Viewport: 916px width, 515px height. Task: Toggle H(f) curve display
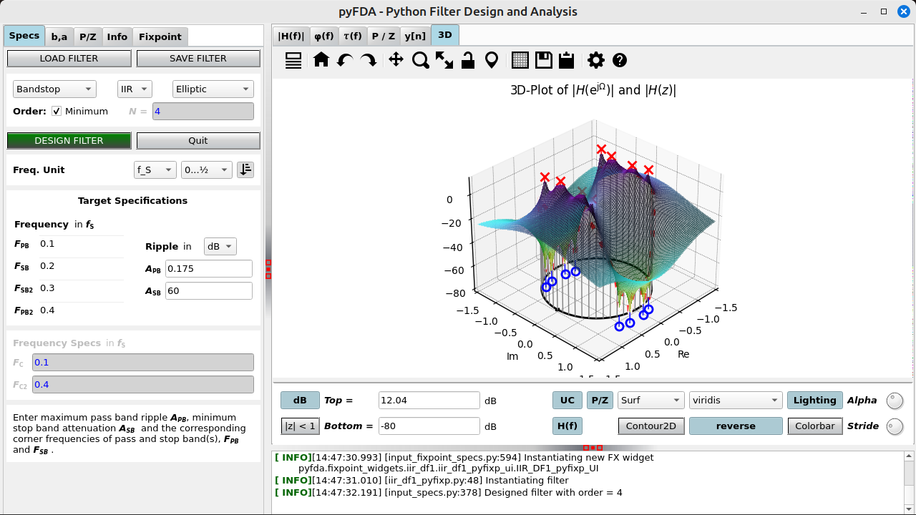[567, 426]
